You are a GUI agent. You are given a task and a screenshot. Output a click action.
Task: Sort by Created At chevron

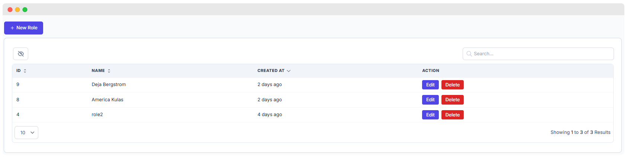289,71
